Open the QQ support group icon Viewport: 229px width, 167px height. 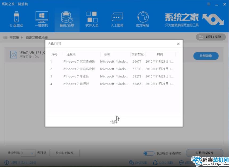(x=155, y=162)
